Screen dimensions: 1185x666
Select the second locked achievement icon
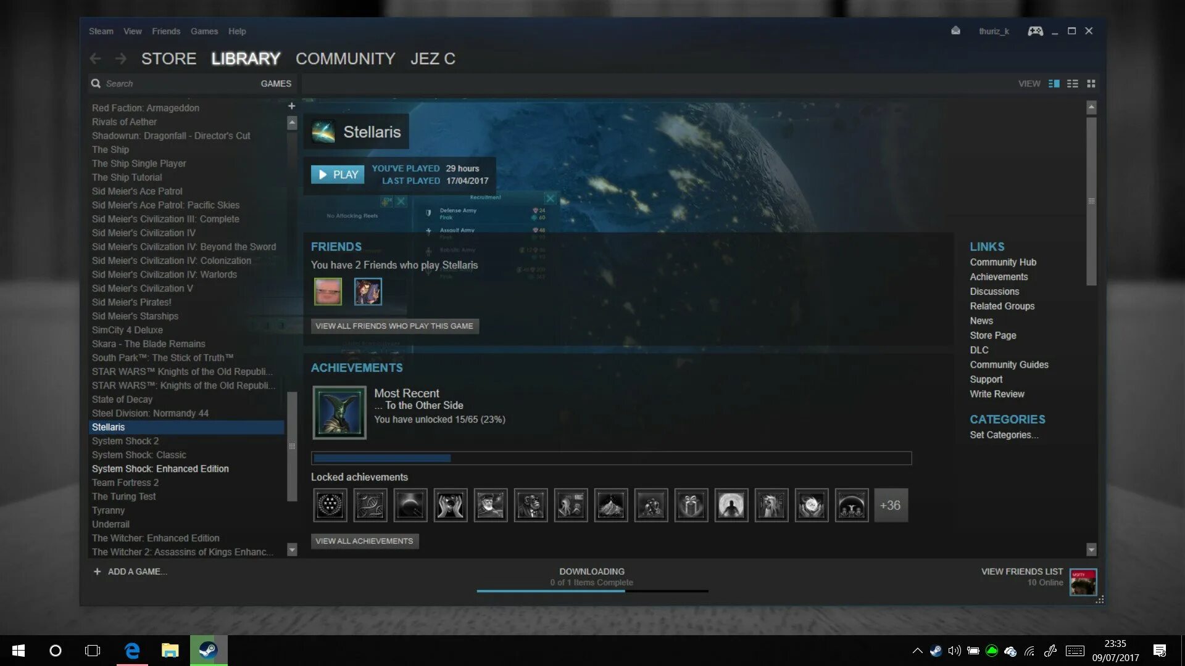click(370, 505)
